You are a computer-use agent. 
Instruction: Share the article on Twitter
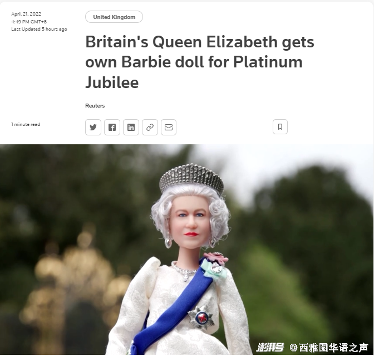tap(93, 127)
